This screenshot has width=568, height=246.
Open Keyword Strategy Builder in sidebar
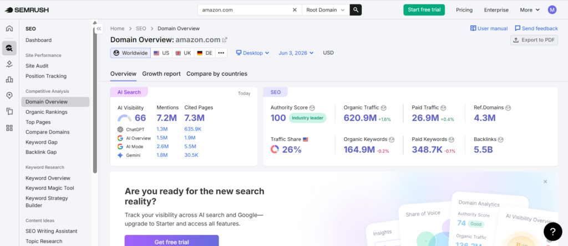point(47,202)
